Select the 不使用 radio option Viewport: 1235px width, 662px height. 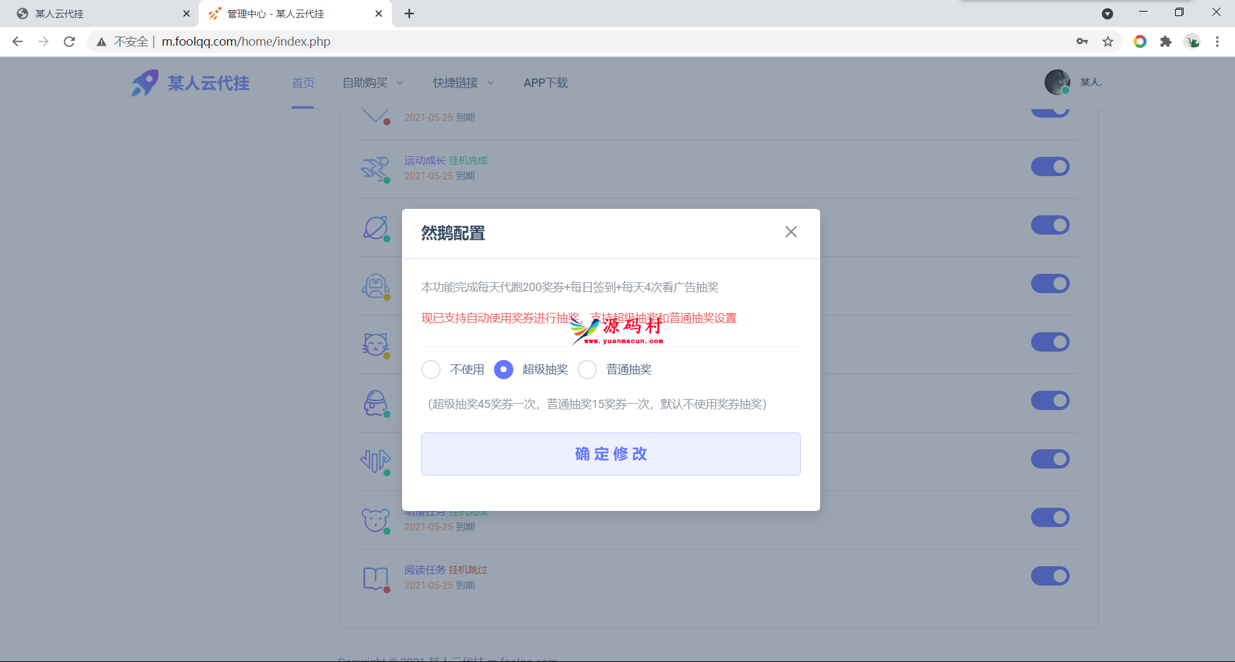click(x=431, y=370)
